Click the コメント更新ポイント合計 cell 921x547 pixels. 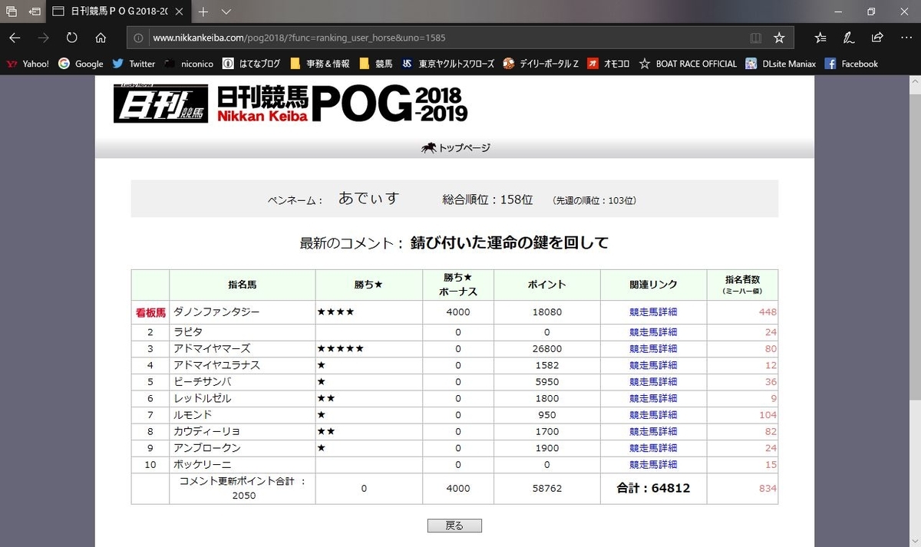(x=242, y=488)
